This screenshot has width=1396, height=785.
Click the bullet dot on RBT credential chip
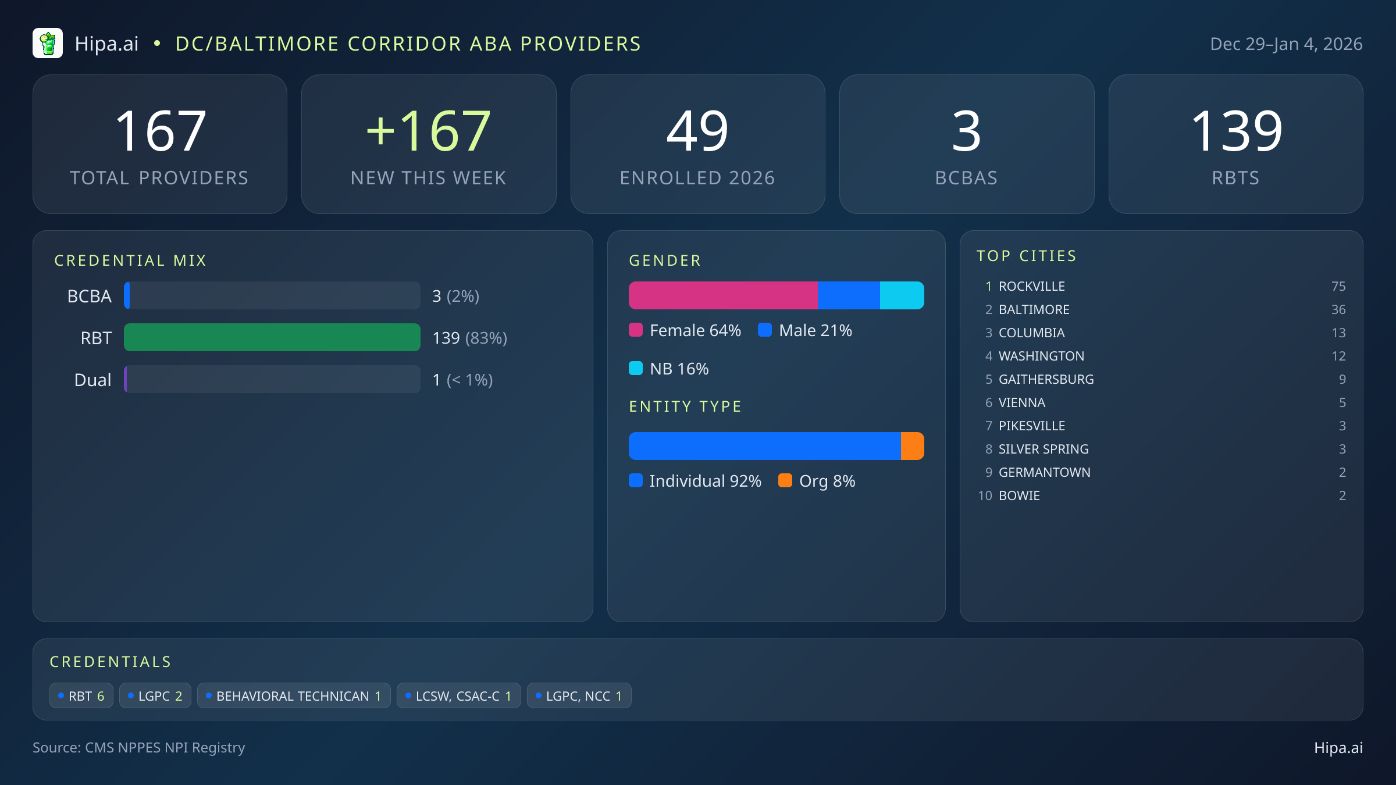click(60, 695)
